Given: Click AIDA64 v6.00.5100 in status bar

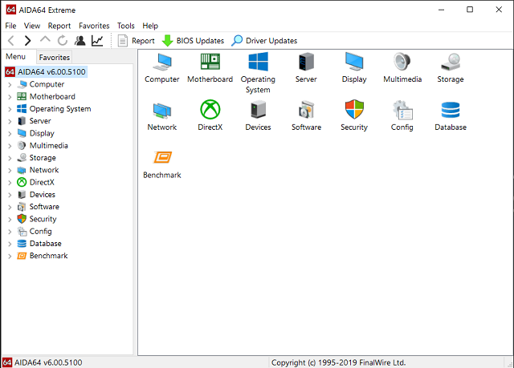Looking at the screenshot, I should click(48, 362).
